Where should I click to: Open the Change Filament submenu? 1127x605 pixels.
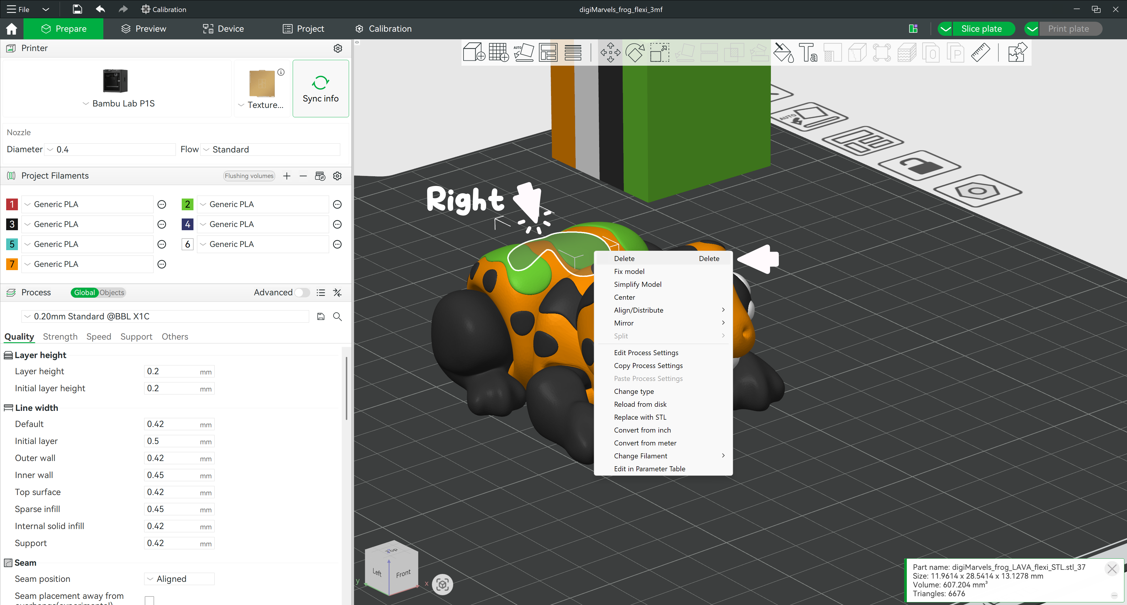(x=663, y=456)
